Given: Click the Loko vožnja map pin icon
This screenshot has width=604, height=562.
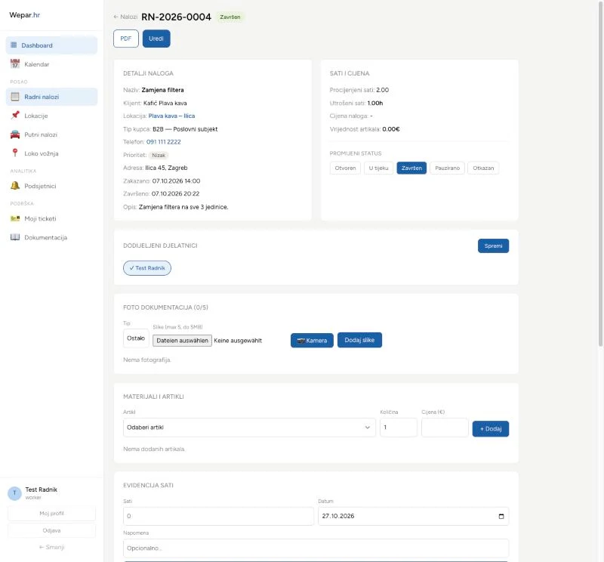Looking at the screenshot, I should 15,153.
